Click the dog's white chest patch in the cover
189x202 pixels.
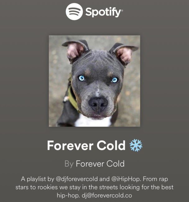(92, 121)
